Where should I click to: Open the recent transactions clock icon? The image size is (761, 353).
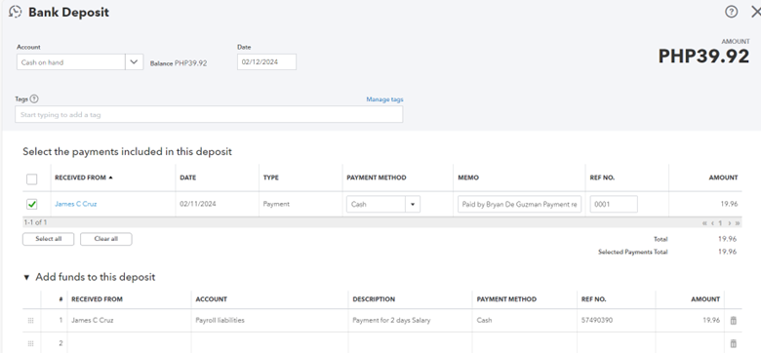click(15, 12)
